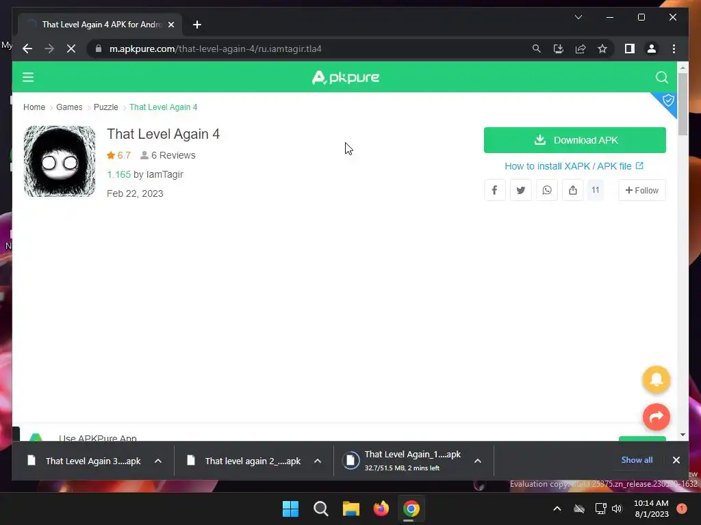Click the Download APK button
This screenshot has width=701, height=525.
pos(574,140)
